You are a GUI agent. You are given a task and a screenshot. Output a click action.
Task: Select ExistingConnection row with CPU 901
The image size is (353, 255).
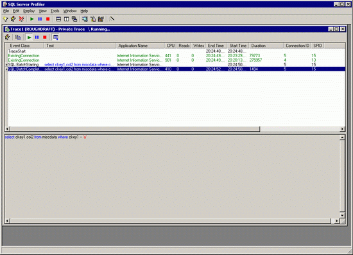(x=176, y=60)
